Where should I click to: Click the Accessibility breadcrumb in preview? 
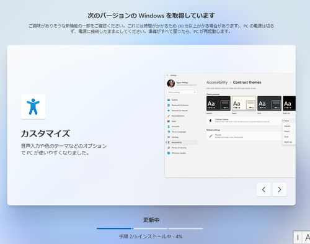pyautogui.click(x=217, y=83)
